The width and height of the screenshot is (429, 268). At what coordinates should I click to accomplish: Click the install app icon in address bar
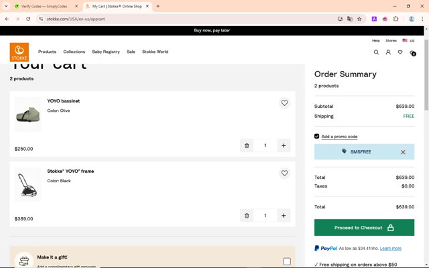[x=340, y=19]
